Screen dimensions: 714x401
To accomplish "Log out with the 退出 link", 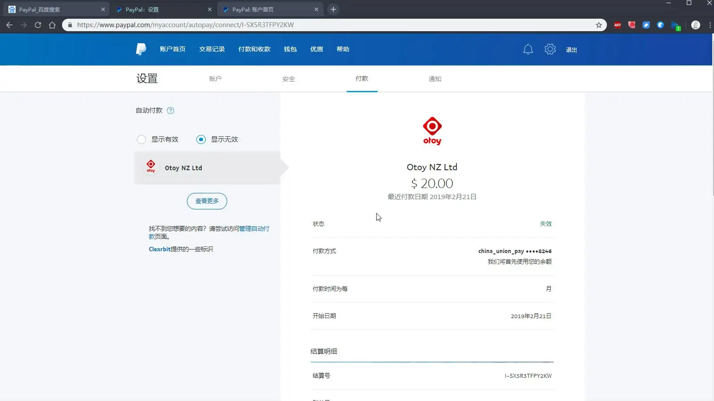I will [572, 50].
